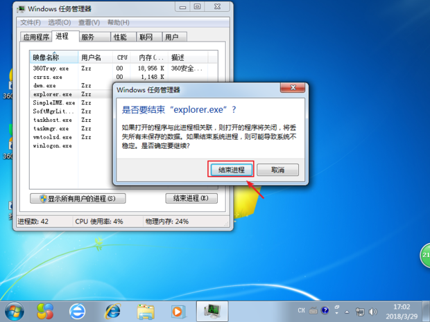Screen dimensions: 430x322
Task: Close the end-process confirmation dialog
Action: [293, 88]
